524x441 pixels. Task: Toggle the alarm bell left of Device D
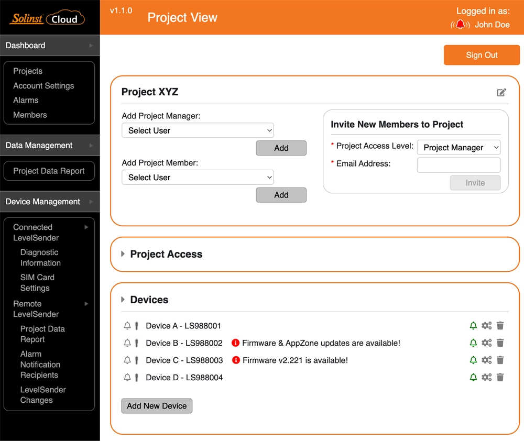point(127,377)
